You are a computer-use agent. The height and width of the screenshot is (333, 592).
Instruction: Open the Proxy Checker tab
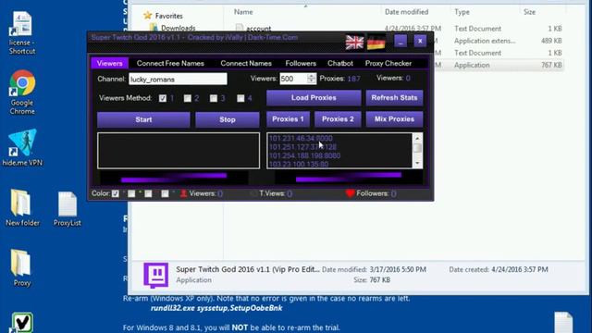[x=388, y=63]
